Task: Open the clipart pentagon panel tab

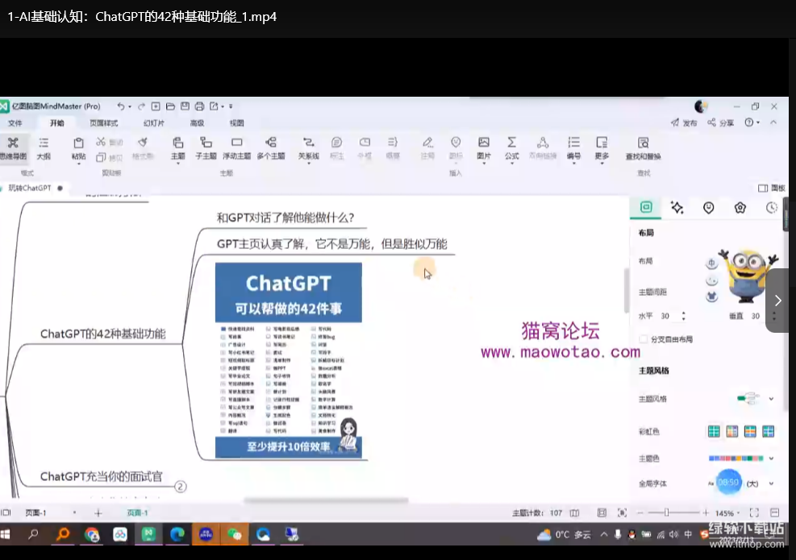Action: pyautogui.click(x=740, y=207)
